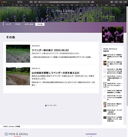This screenshot has width=128, height=137.
Task: Click the new tab plus icon in the bookmarks bar
Action: pos(127,5)
